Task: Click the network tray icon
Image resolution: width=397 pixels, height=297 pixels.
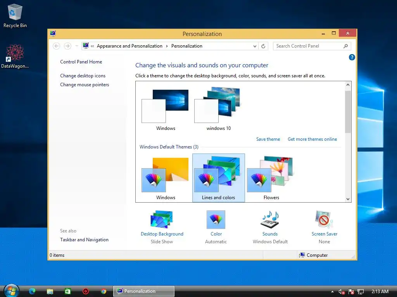Action: pos(360,292)
